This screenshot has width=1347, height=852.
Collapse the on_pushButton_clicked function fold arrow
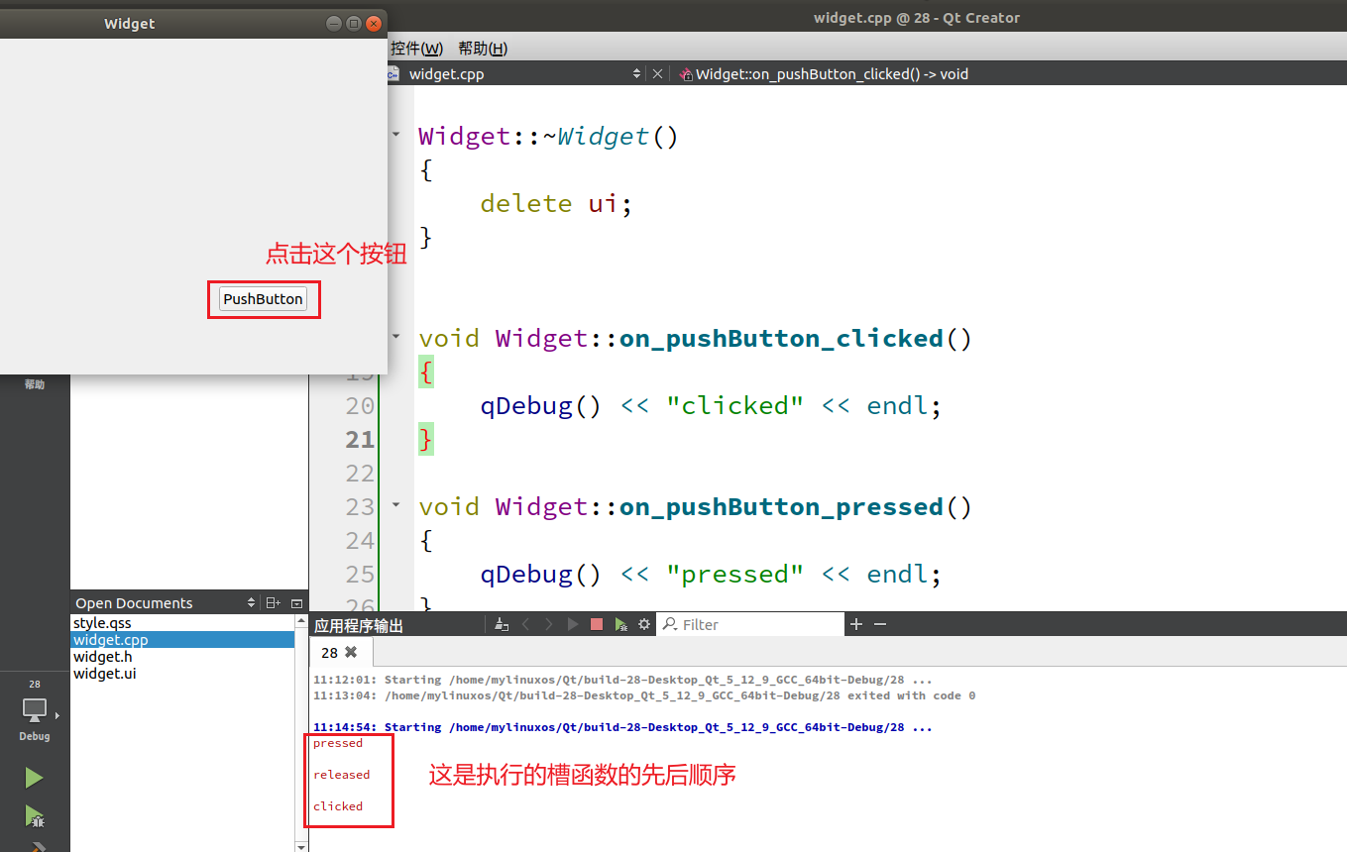[396, 336]
